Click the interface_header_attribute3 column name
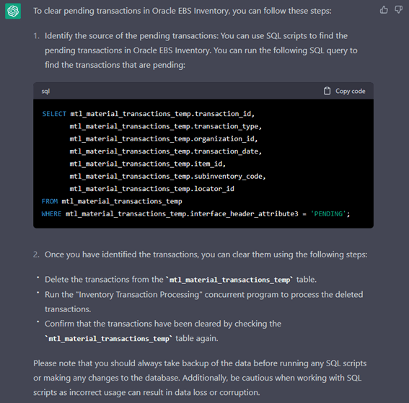Screen dimensions: 409x403 coord(244,214)
